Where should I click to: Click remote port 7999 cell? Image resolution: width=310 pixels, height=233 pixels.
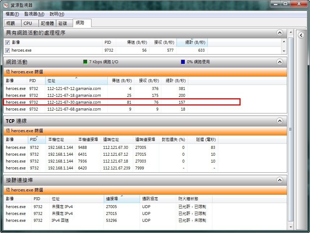pyautogui.click(x=140, y=168)
